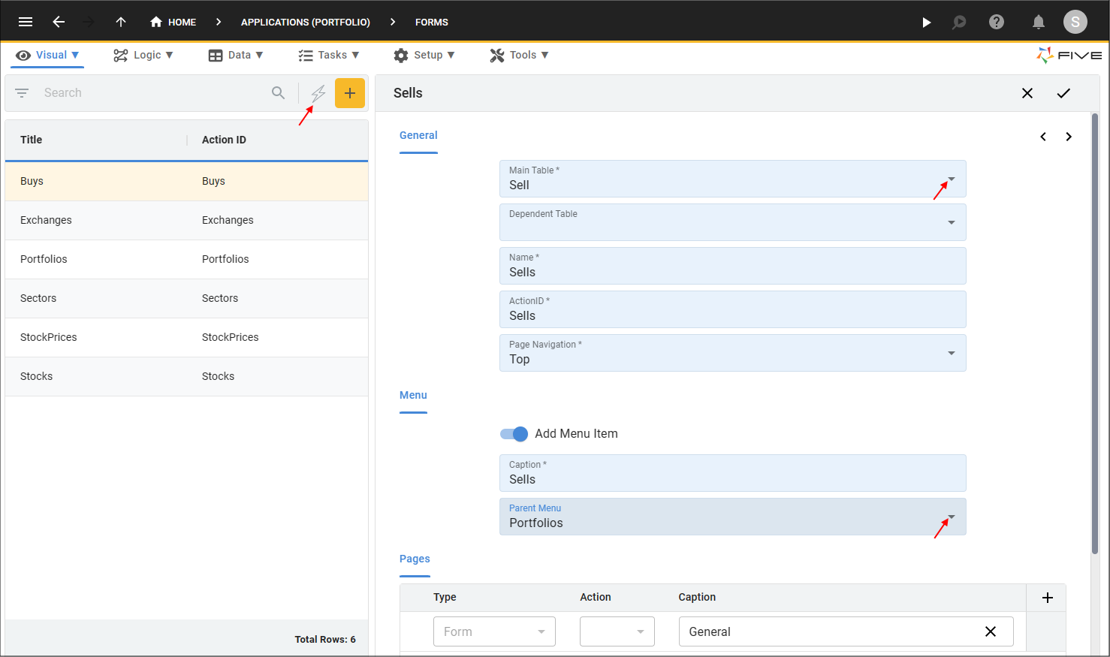Click the Pages section tab
Viewport: 1110px width, 657px height.
(x=415, y=559)
